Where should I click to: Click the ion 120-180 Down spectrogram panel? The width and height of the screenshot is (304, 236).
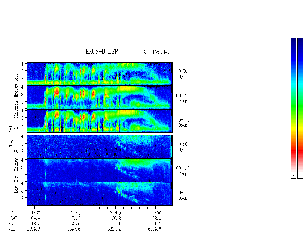click(x=100, y=194)
